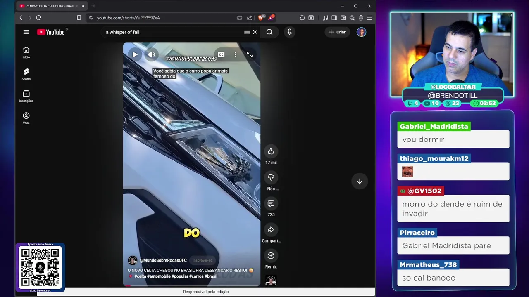Reload the current page
Screen dimensions: 529x297
(x=39, y=18)
